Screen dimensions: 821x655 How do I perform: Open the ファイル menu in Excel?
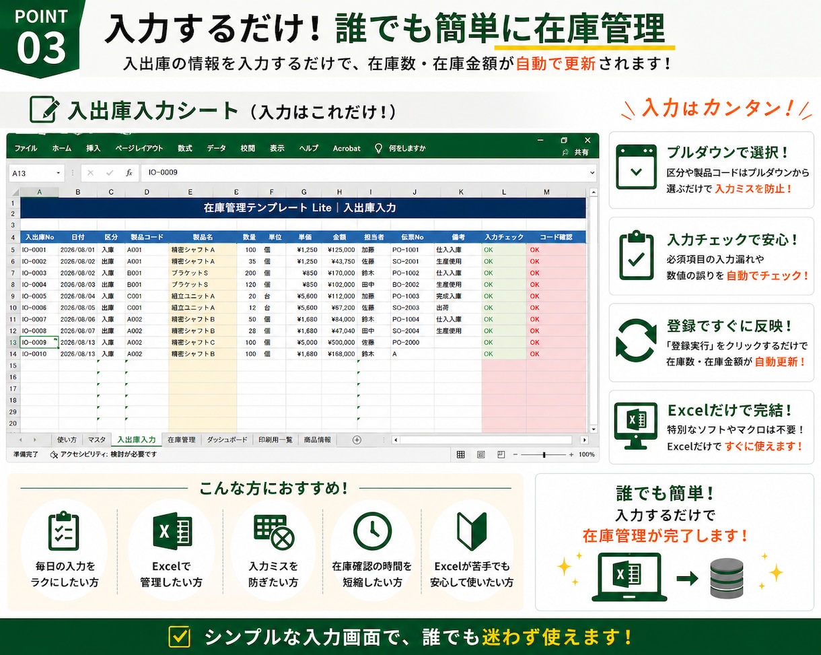26,148
